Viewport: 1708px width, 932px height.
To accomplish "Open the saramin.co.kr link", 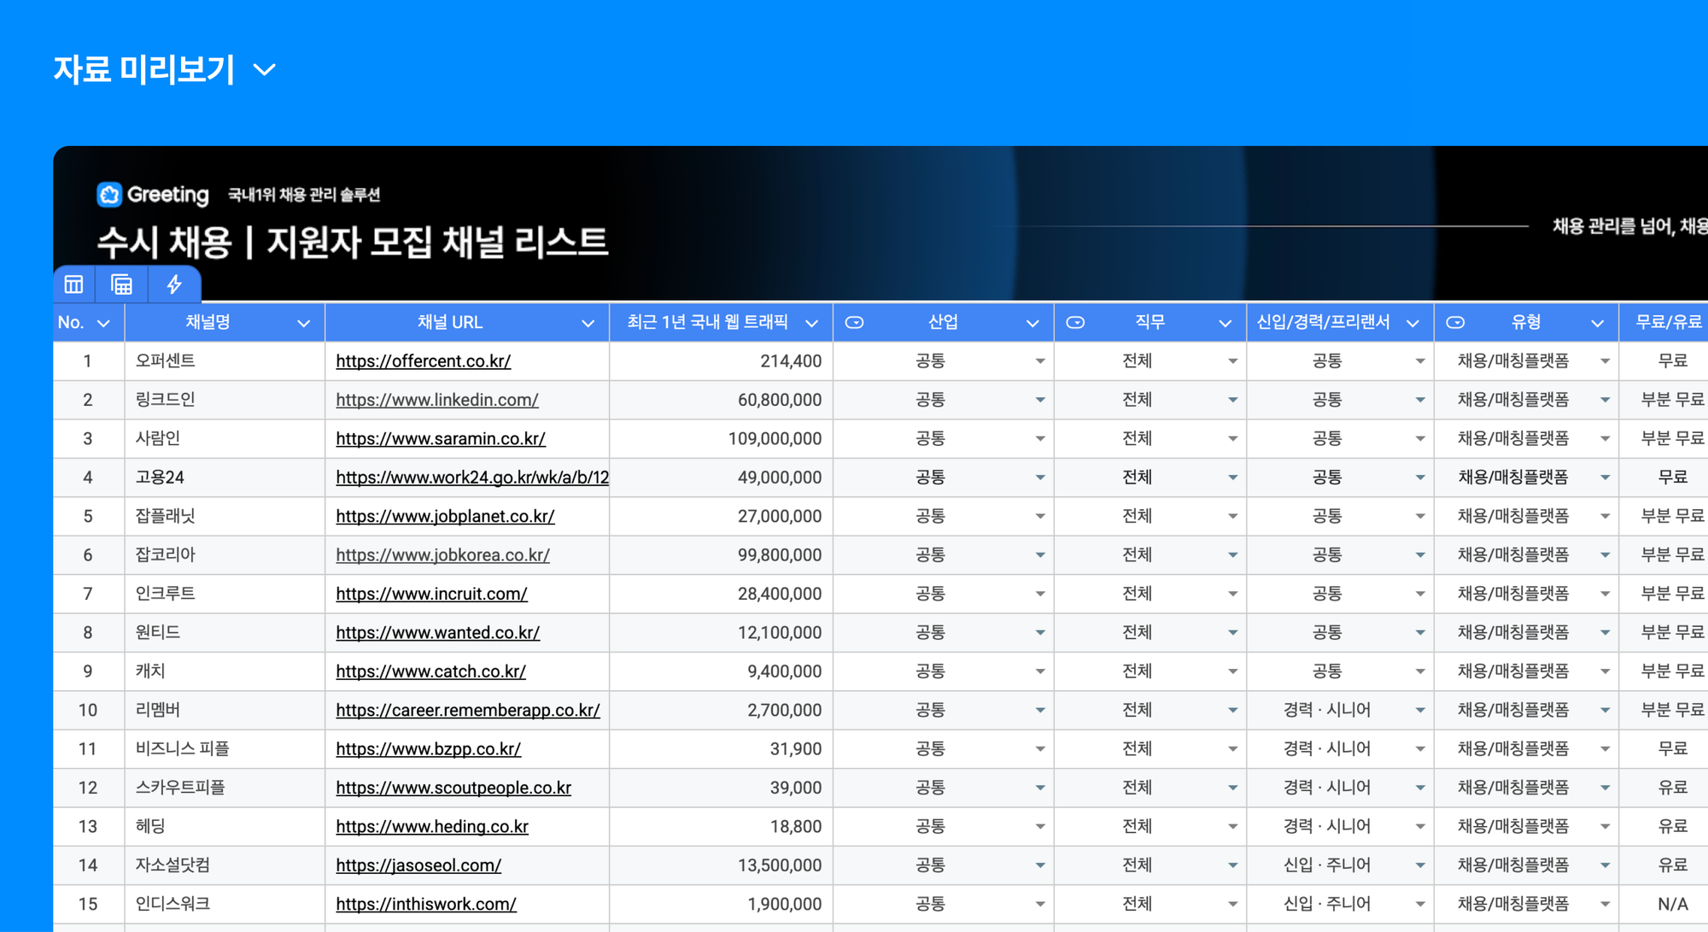I will click(440, 439).
